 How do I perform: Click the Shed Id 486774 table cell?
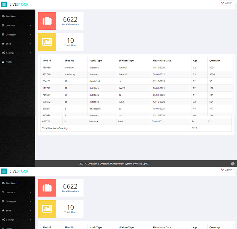[46, 121]
